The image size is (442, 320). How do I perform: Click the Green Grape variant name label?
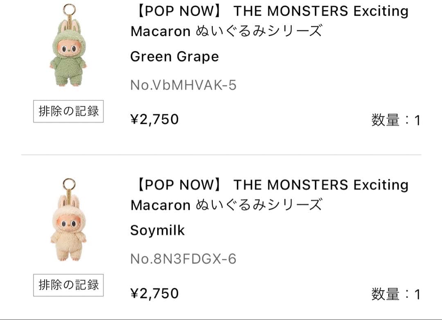coord(173,56)
